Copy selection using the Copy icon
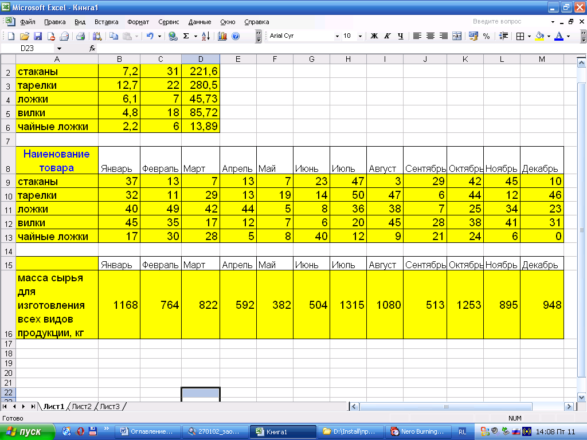Image resolution: width=587 pixels, height=440 pixels. 114,36
